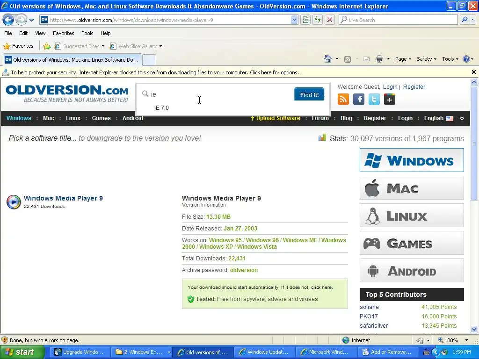Open the recent pages dropdown arrow

point(31,20)
